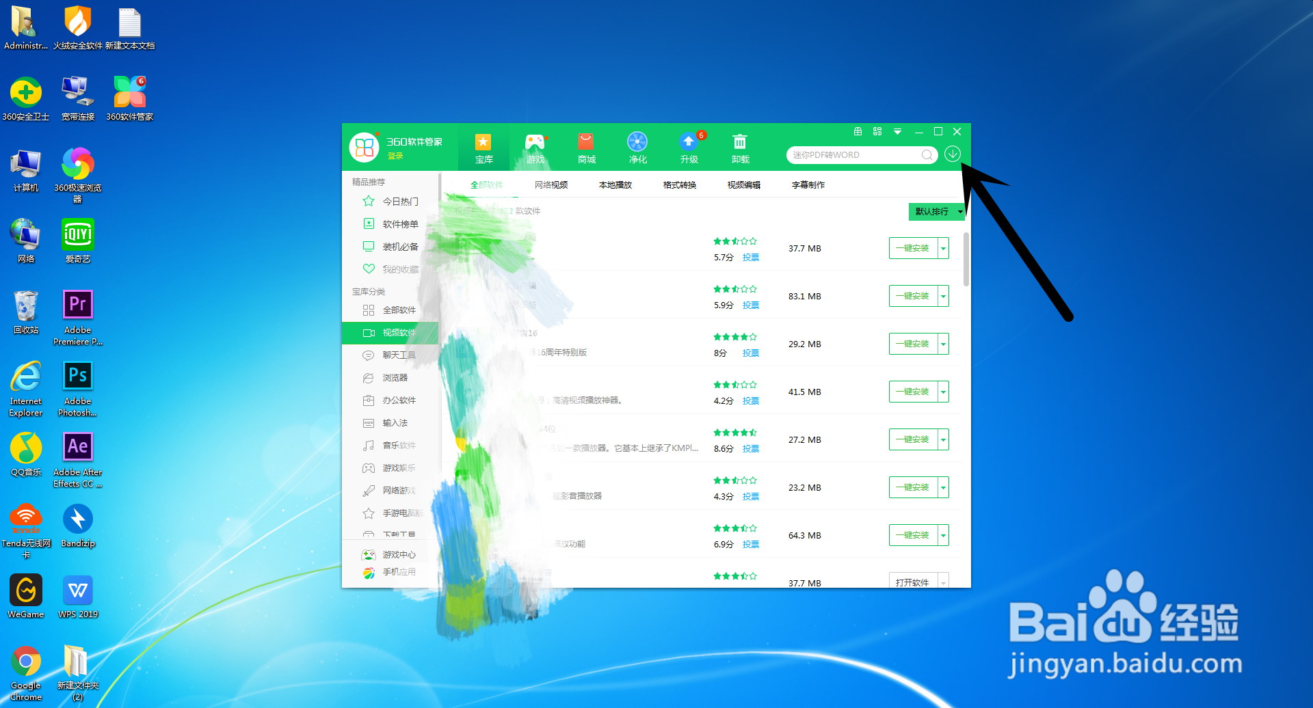Switch to 视频编辑 tab
Screen dimensions: 1313x708
[744, 185]
